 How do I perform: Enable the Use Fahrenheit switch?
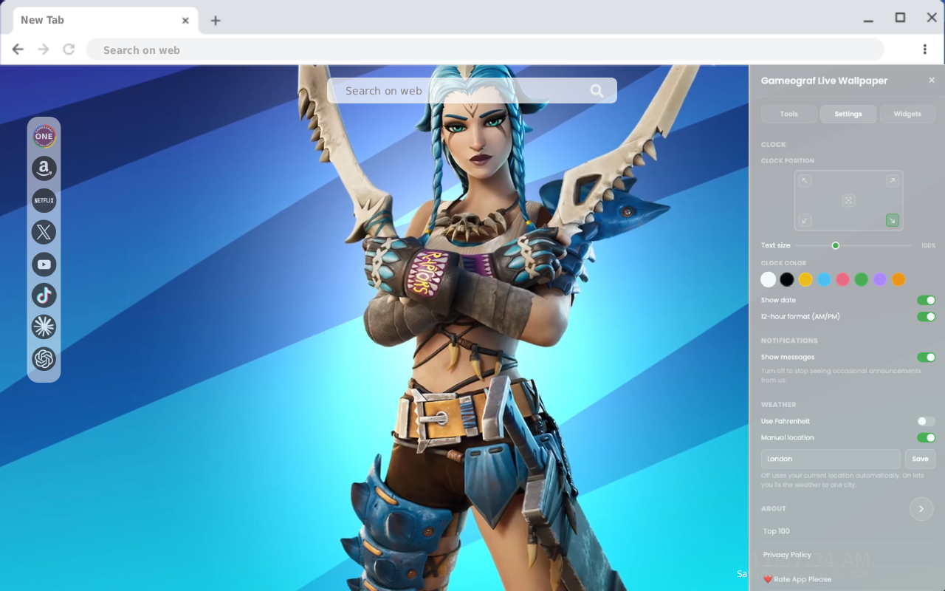[x=926, y=421]
